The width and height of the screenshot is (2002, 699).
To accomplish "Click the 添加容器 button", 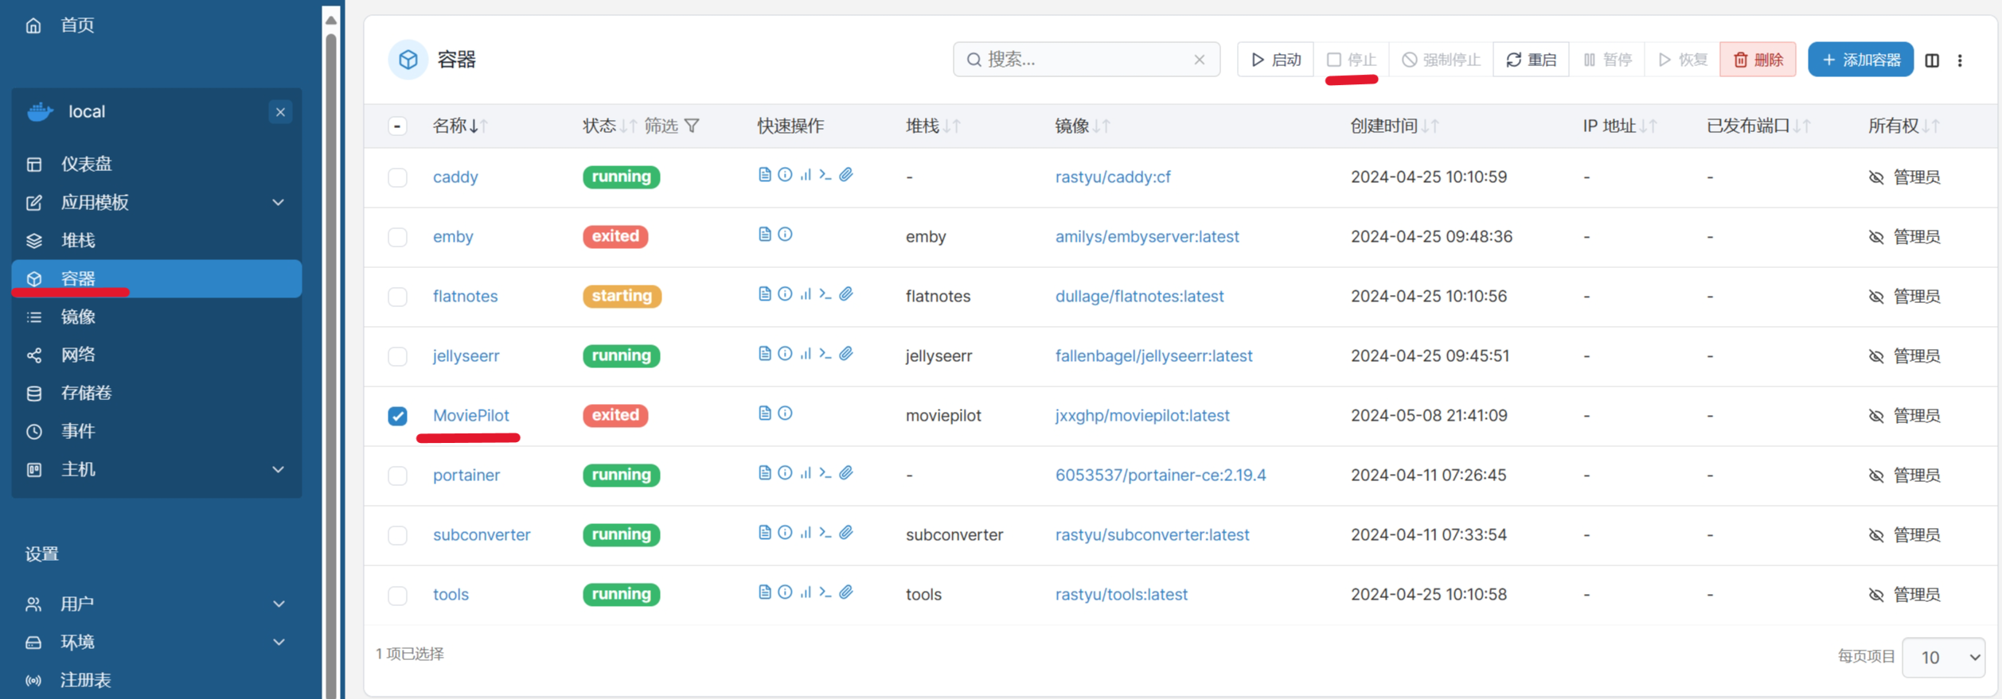I will [1860, 60].
